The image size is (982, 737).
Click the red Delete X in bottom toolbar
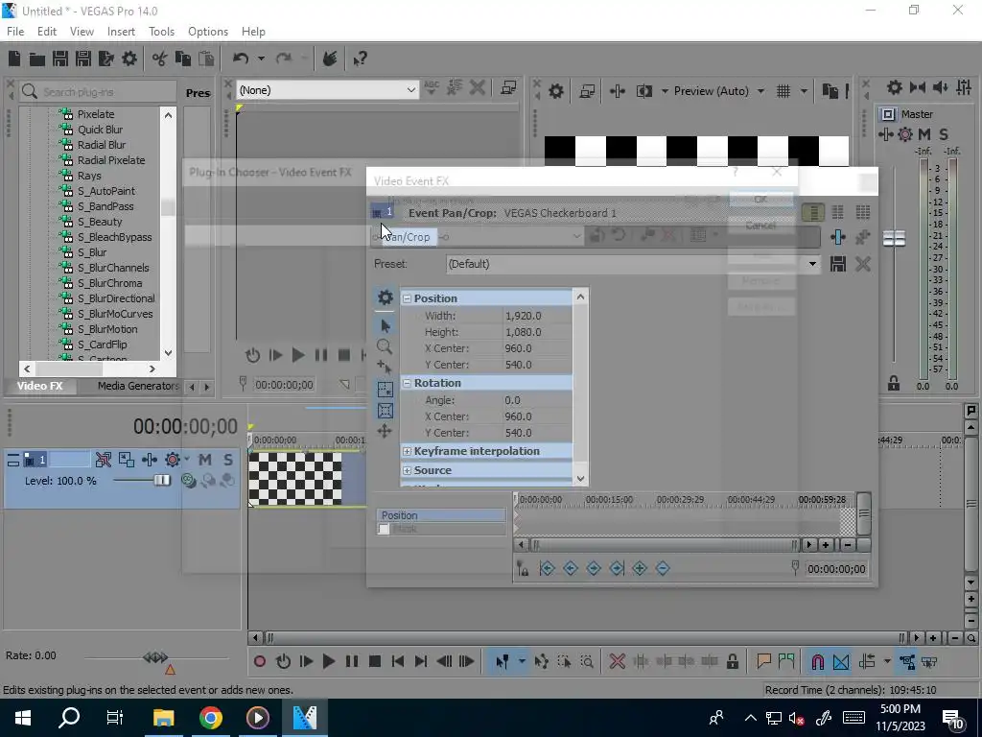(x=617, y=661)
